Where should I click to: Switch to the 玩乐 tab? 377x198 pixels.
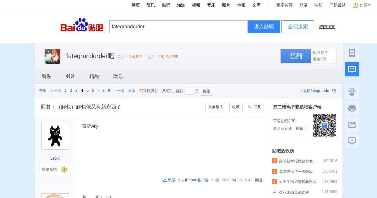pos(118,76)
